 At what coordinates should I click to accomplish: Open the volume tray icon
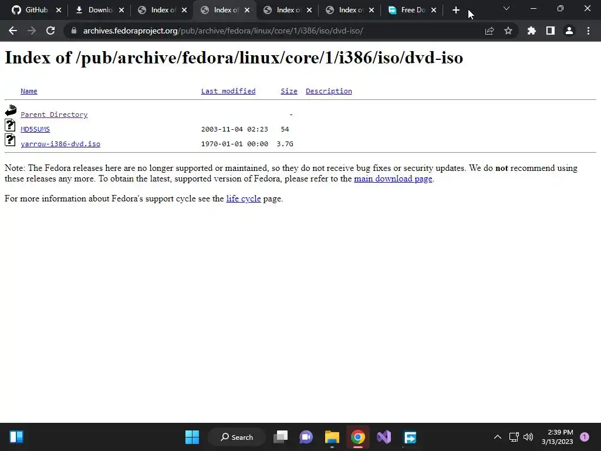click(x=528, y=437)
